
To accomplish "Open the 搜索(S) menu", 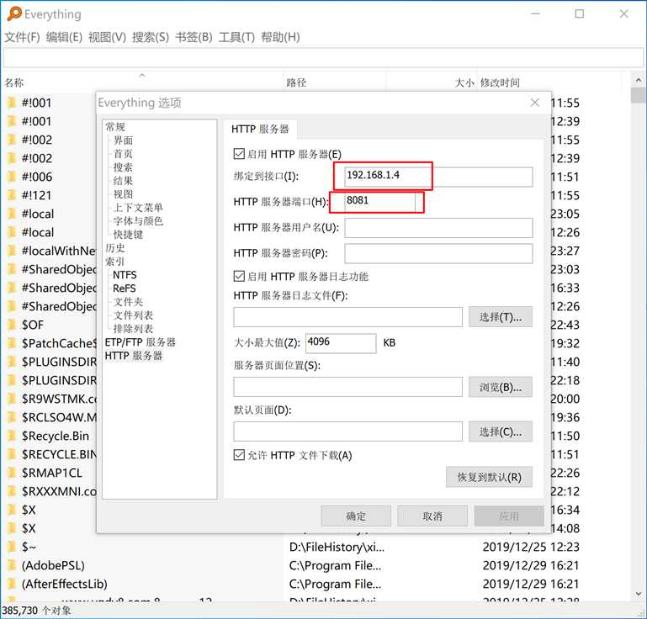I will 151,37.
